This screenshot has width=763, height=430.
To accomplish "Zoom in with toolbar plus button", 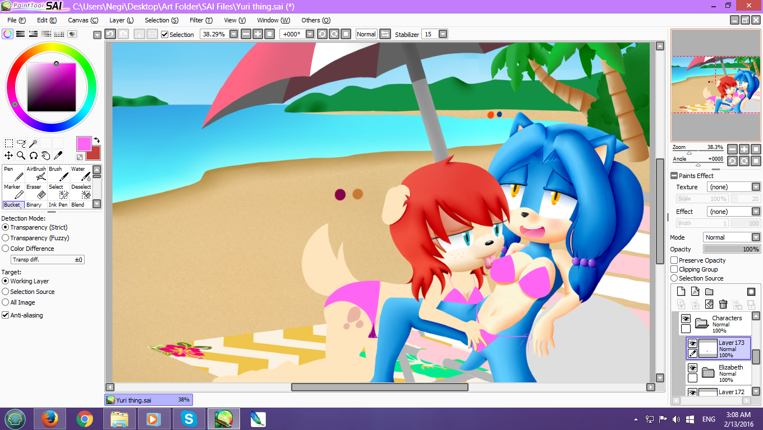I will click(x=258, y=34).
